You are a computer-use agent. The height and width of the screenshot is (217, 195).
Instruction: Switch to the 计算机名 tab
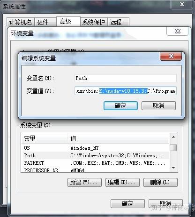click(x=20, y=22)
